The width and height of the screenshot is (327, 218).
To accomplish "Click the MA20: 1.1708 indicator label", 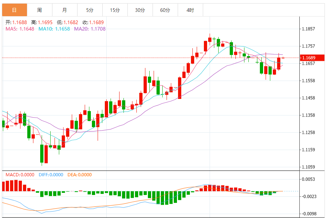I will [x=90, y=29].
